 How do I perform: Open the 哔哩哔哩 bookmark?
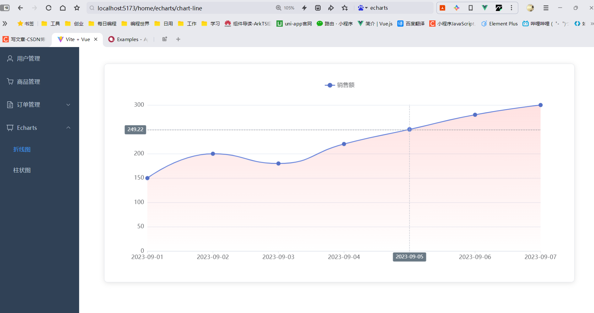[x=546, y=24]
